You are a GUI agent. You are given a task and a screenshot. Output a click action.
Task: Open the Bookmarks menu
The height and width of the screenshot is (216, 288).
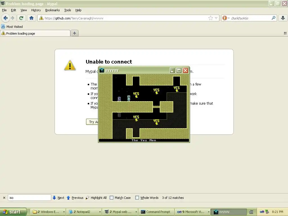pos(52,10)
